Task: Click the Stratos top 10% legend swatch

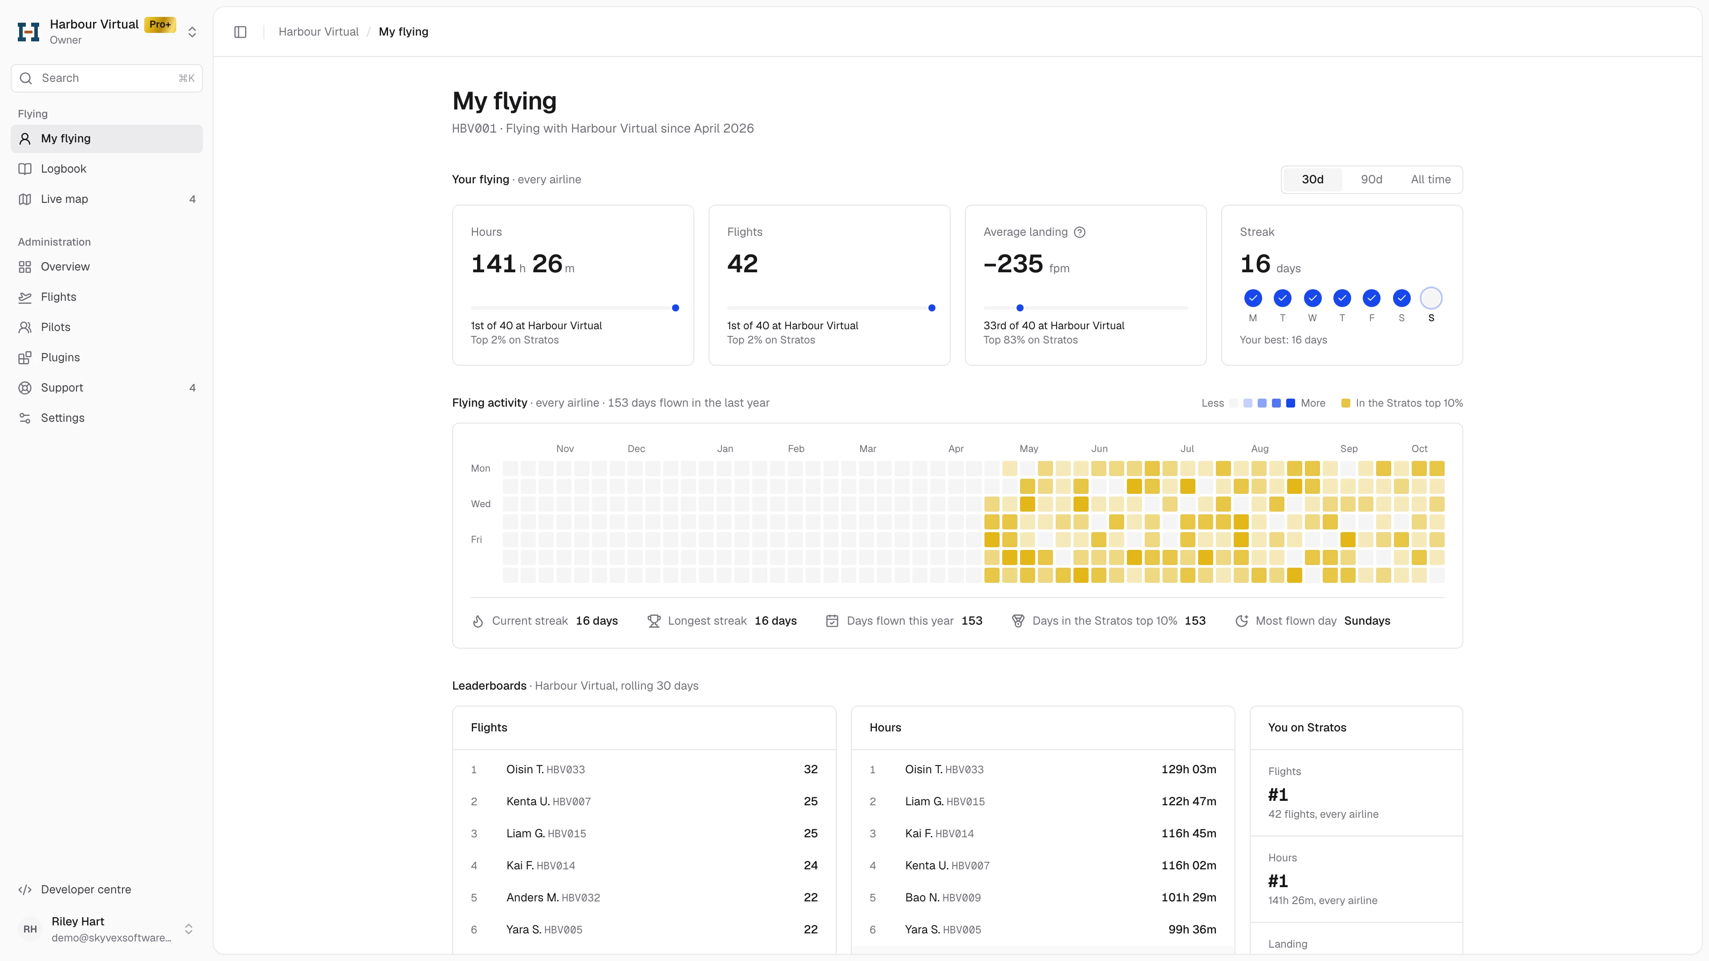Action: (1345, 403)
